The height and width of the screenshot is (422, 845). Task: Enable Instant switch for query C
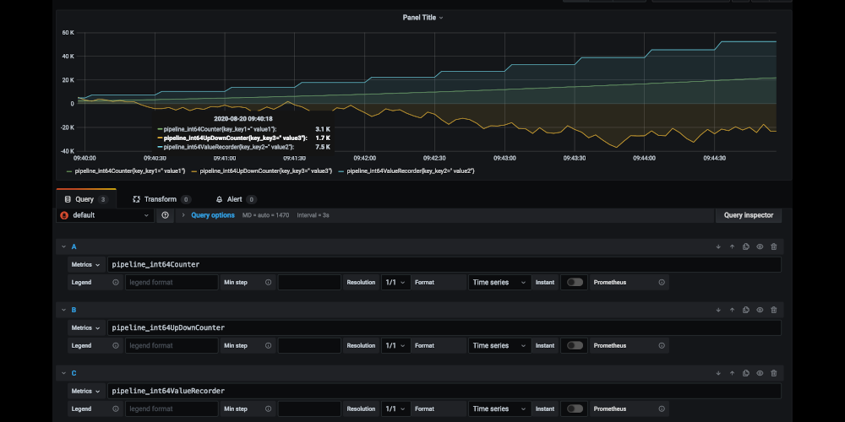[x=575, y=408]
